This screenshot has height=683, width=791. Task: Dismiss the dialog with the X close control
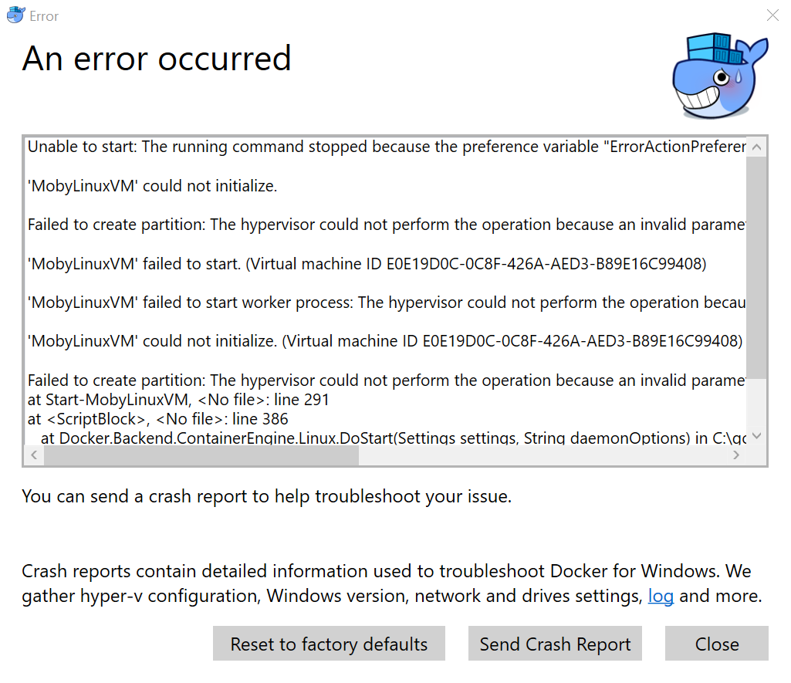pos(772,15)
